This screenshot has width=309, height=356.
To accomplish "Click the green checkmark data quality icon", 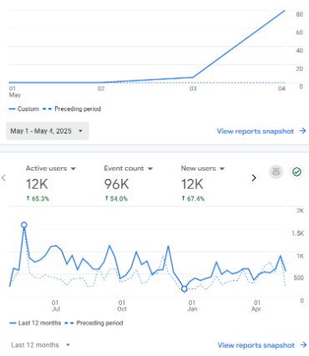I will pos(296,172).
